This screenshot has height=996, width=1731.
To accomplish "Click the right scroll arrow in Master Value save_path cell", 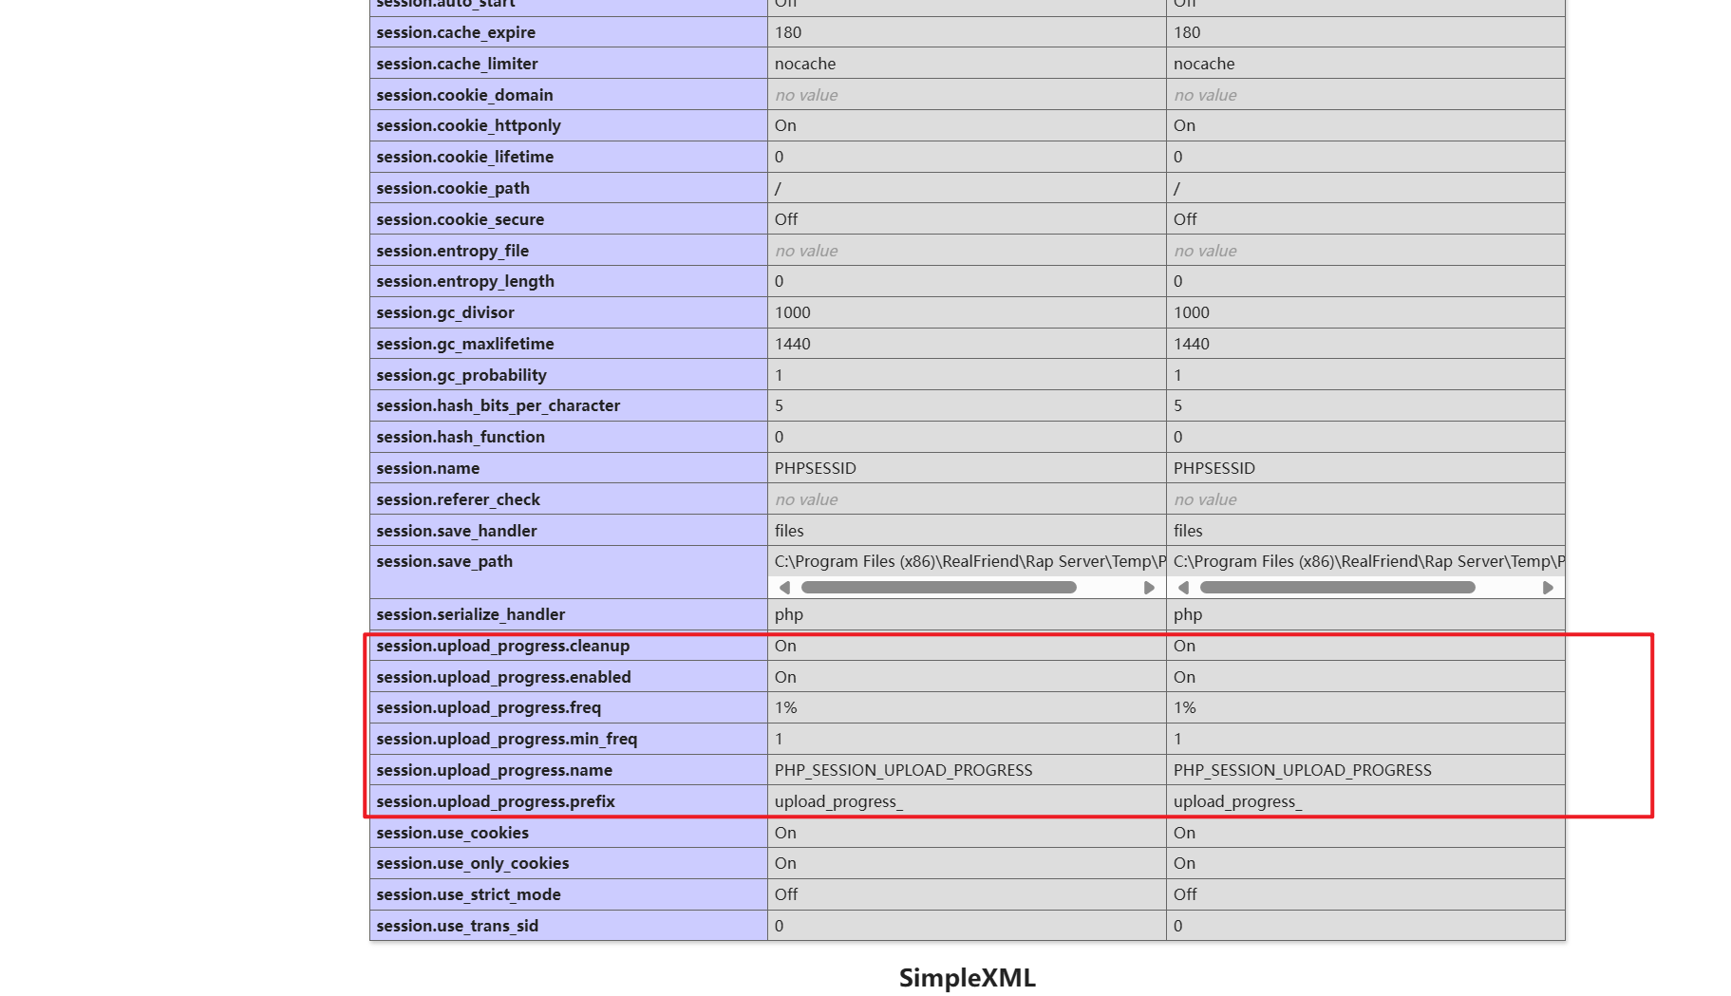I will [x=1548, y=588].
